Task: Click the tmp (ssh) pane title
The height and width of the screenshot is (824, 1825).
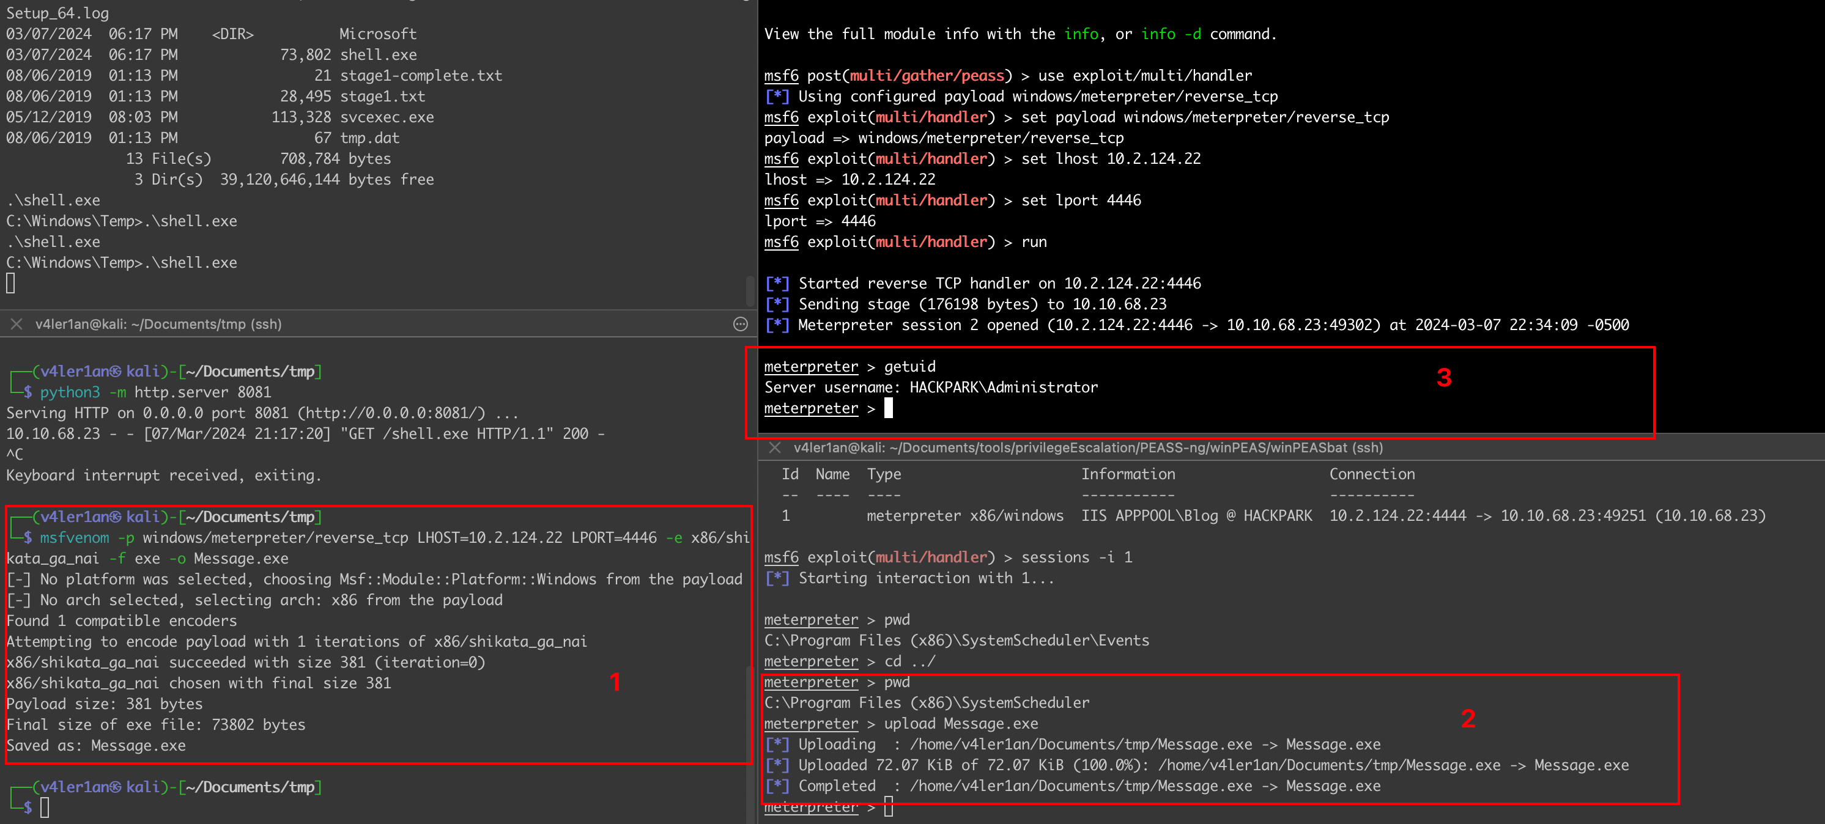Action: point(158,324)
